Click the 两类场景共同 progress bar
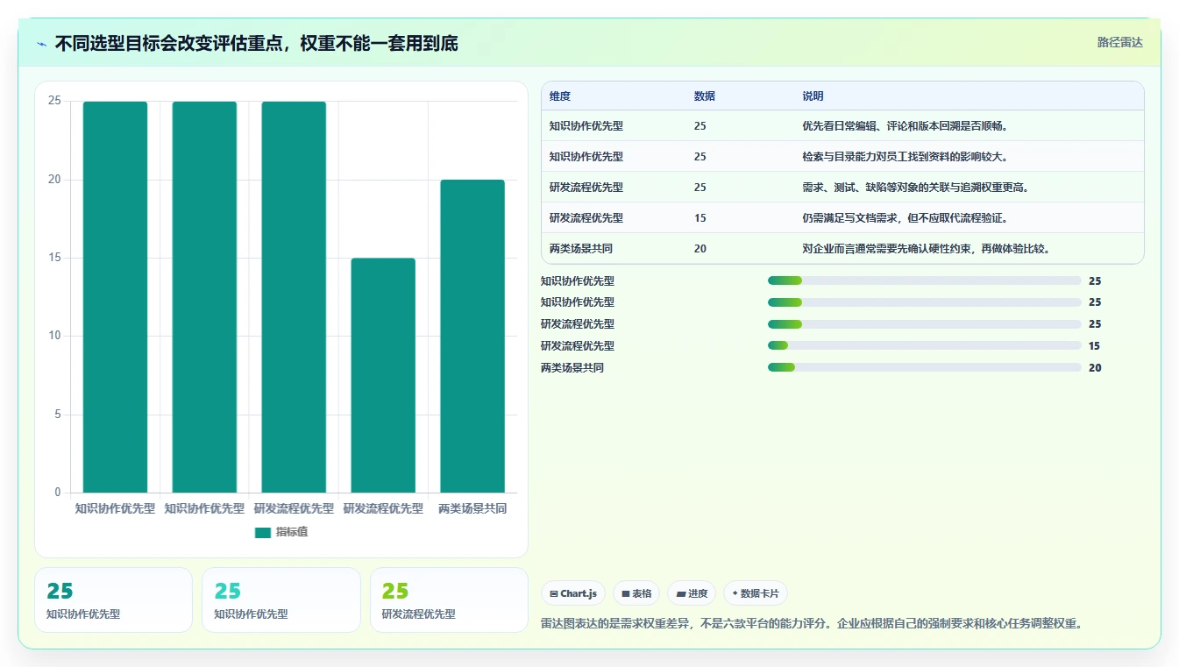Image resolution: width=1179 pixels, height=667 pixels. [x=925, y=368]
